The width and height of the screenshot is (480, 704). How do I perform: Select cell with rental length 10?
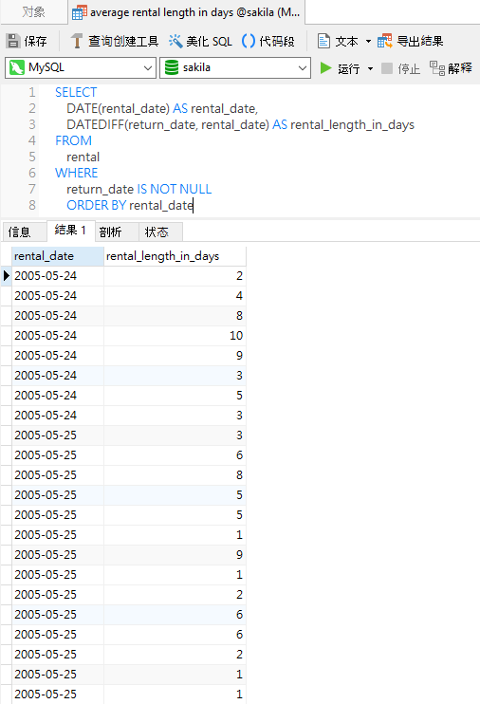pos(175,335)
